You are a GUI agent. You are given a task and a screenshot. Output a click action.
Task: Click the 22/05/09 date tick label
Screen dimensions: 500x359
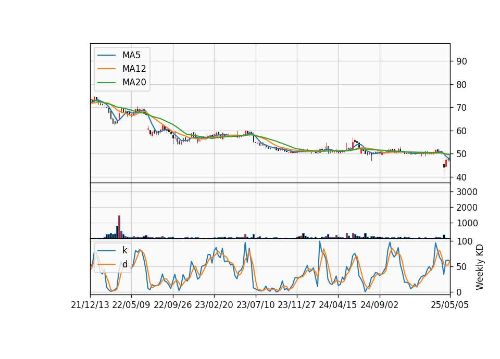131,305
